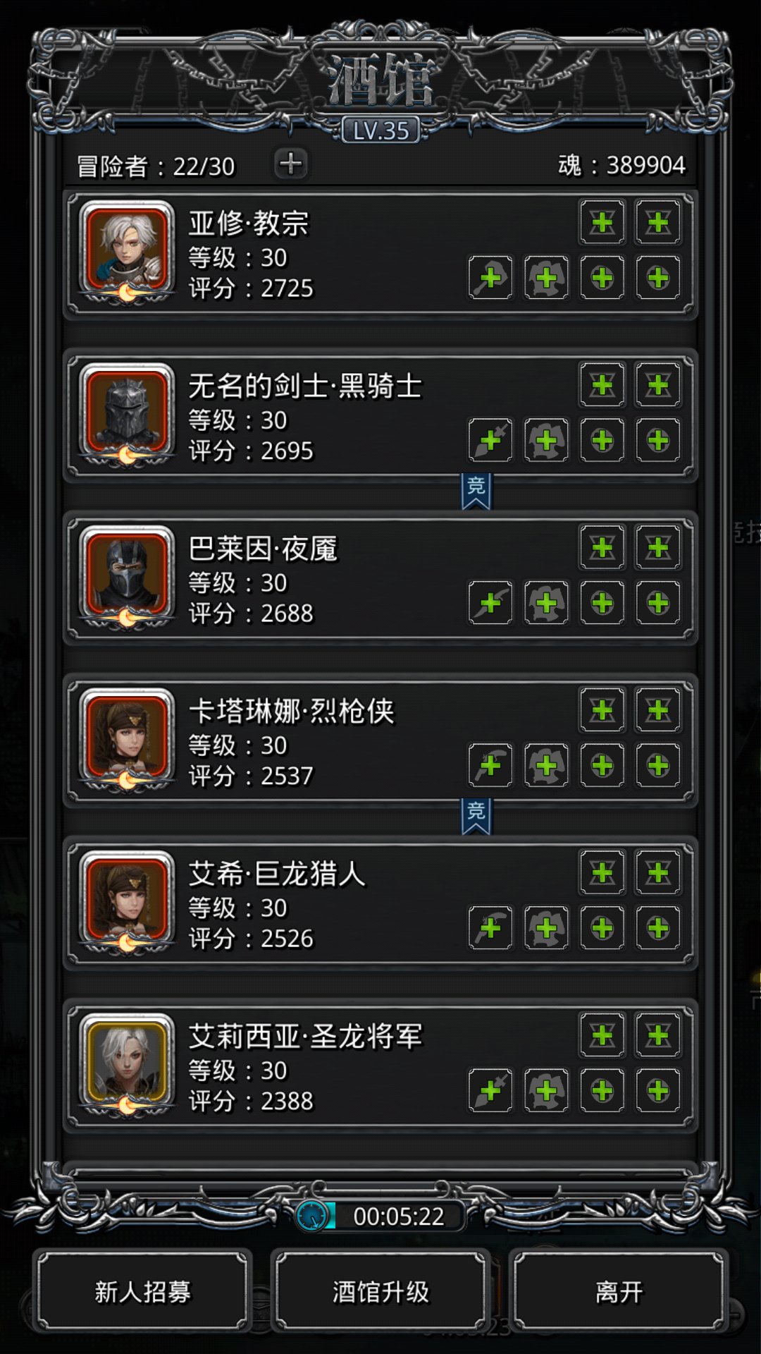
Task: Equip weapon slot for 卡塔琳娜·烈枪侠
Action: pos(490,765)
